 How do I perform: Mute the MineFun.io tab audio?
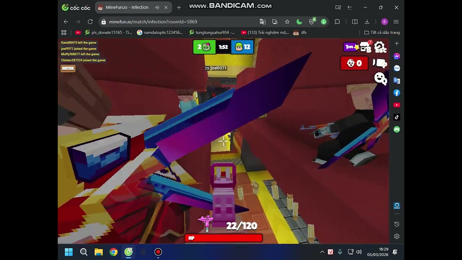[157, 7]
